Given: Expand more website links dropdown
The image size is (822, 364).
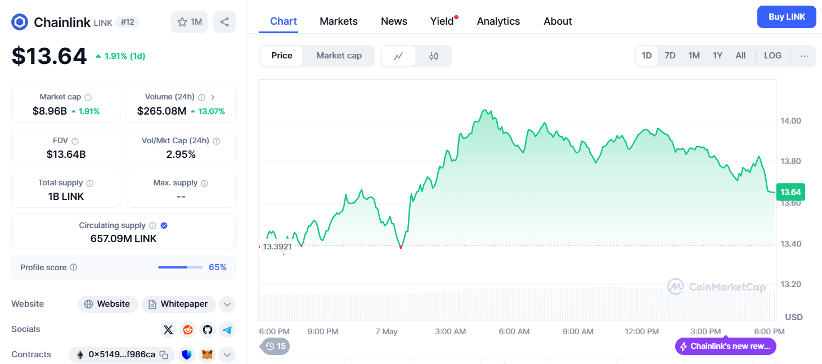Looking at the screenshot, I should click(x=227, y=304).
